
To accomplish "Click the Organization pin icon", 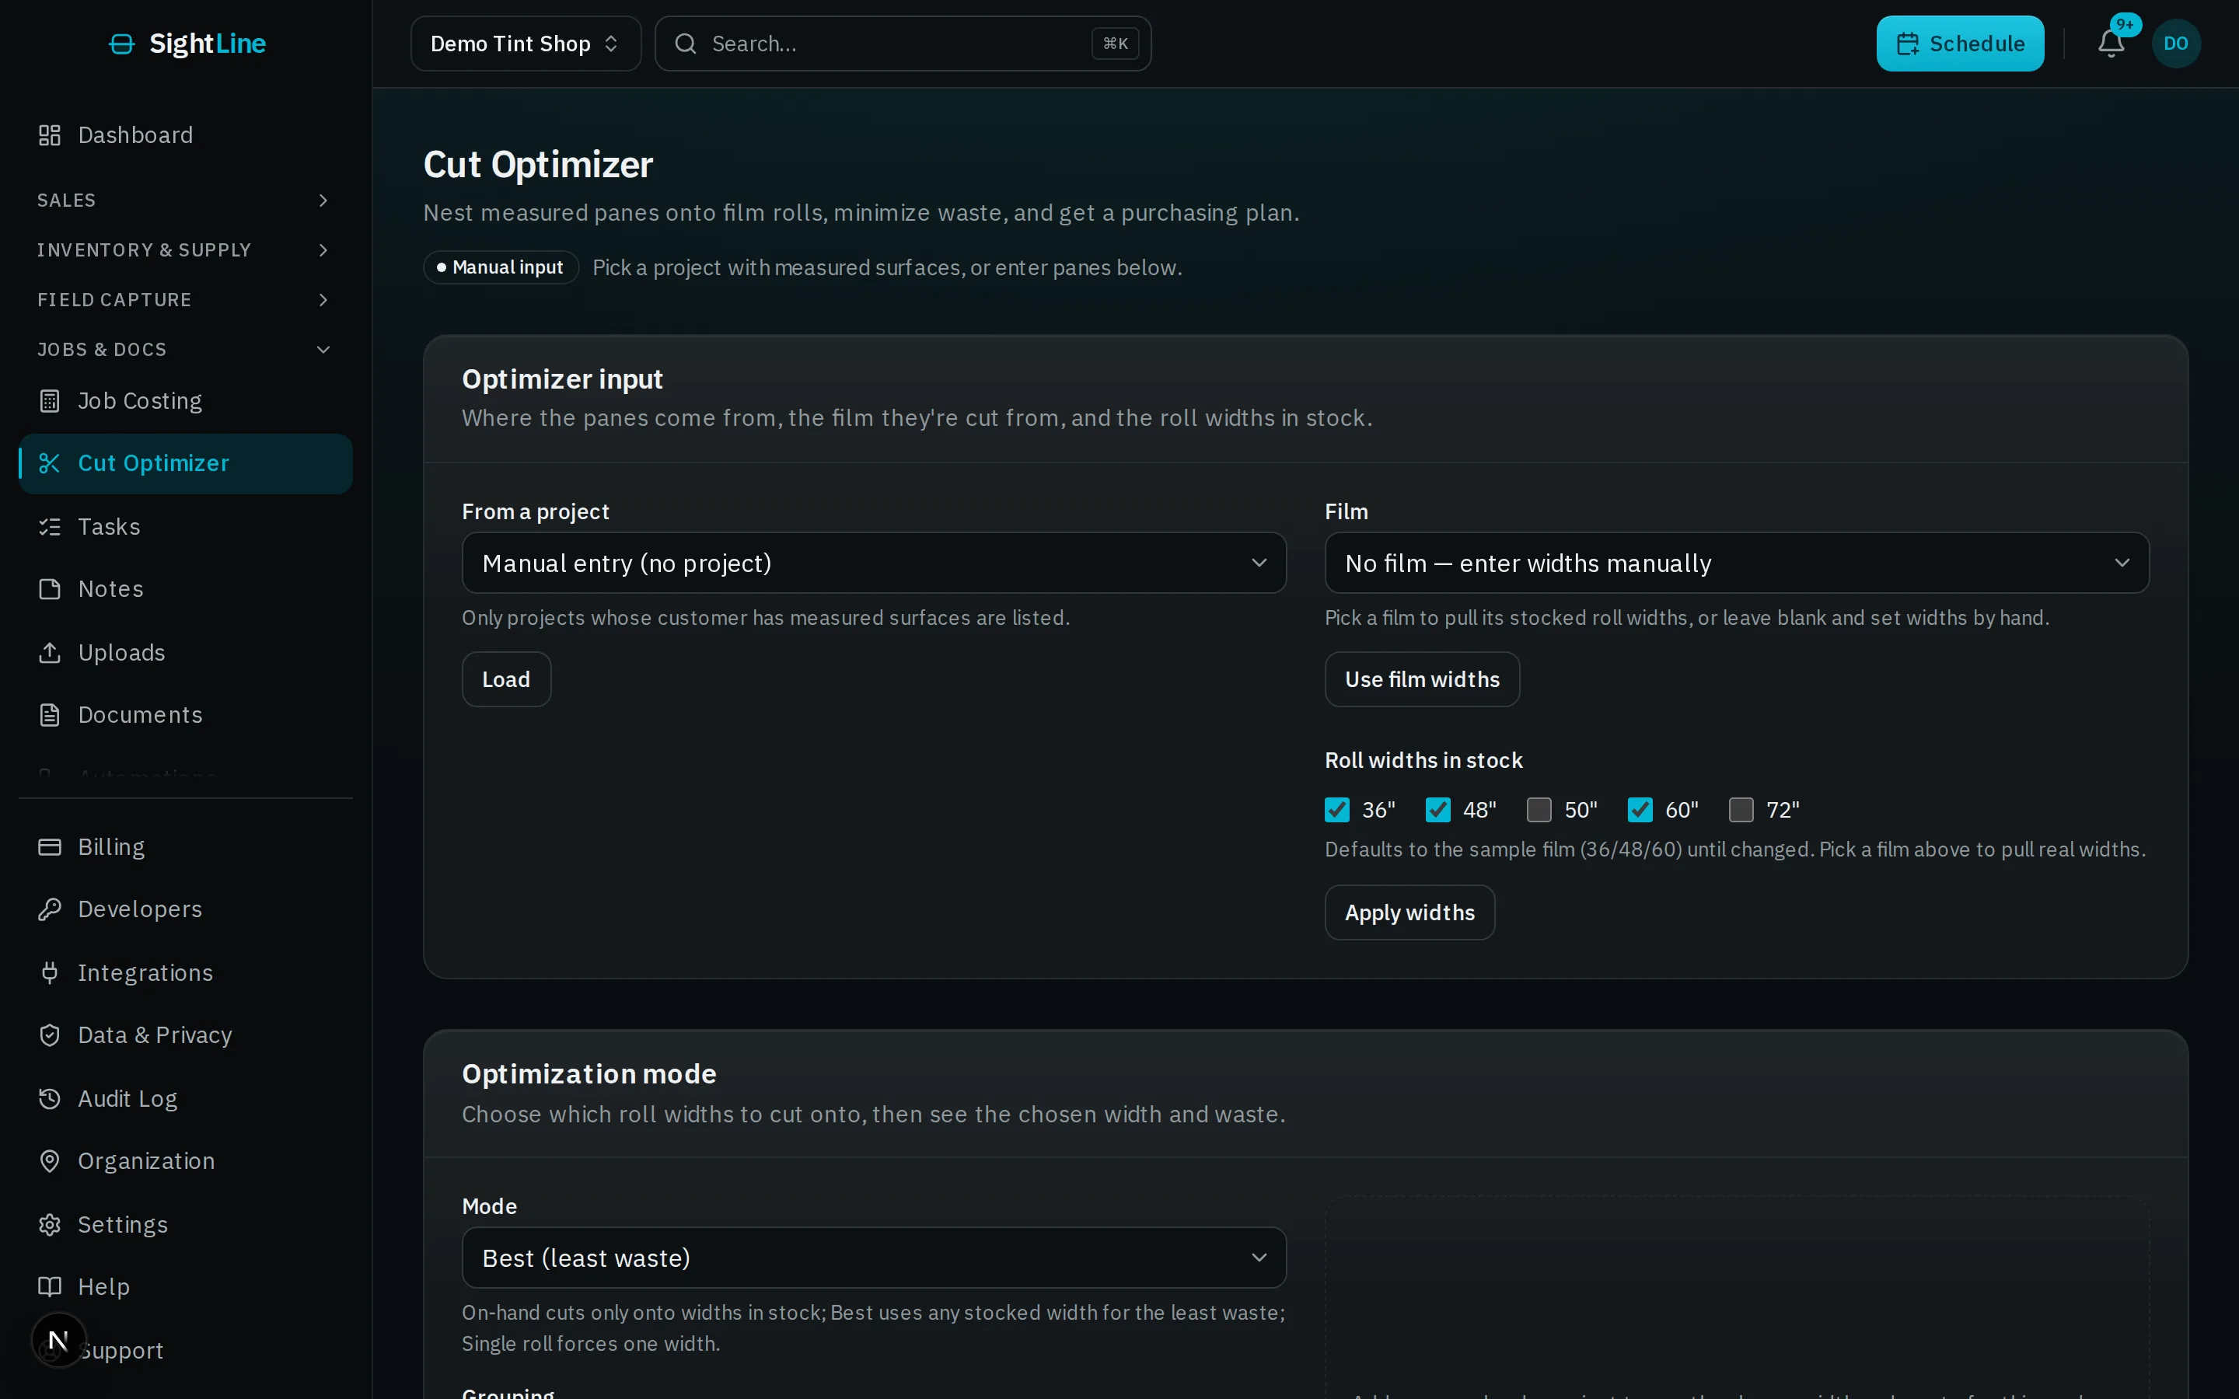I will [x=50, y=1160].
